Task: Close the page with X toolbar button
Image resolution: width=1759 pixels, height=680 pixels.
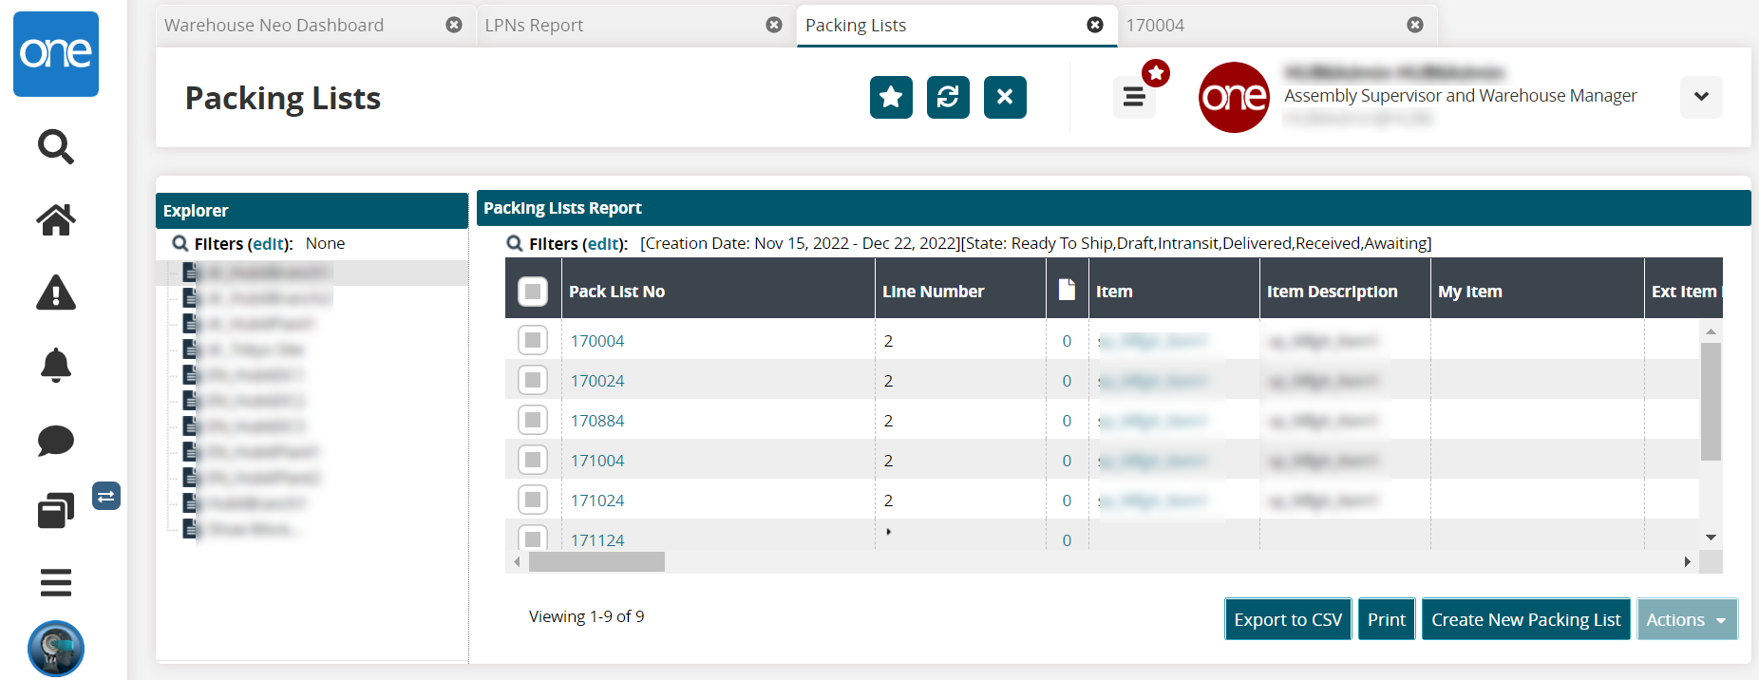Action: point(1005,97)
